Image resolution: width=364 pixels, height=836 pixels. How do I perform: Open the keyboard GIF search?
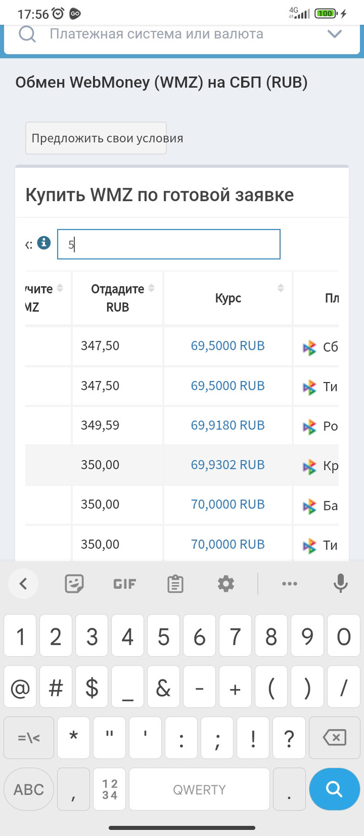[x=125, y=584]
